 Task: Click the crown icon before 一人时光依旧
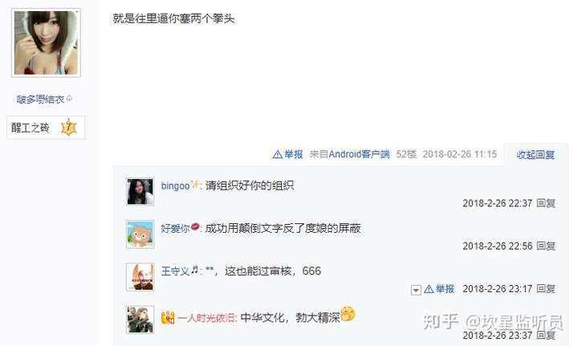(168, 317)
